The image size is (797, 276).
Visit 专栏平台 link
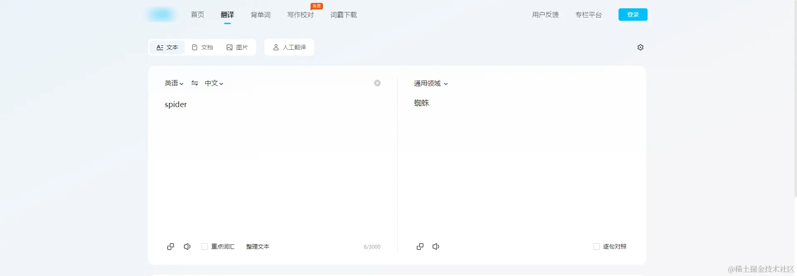[x=589, y=15]
